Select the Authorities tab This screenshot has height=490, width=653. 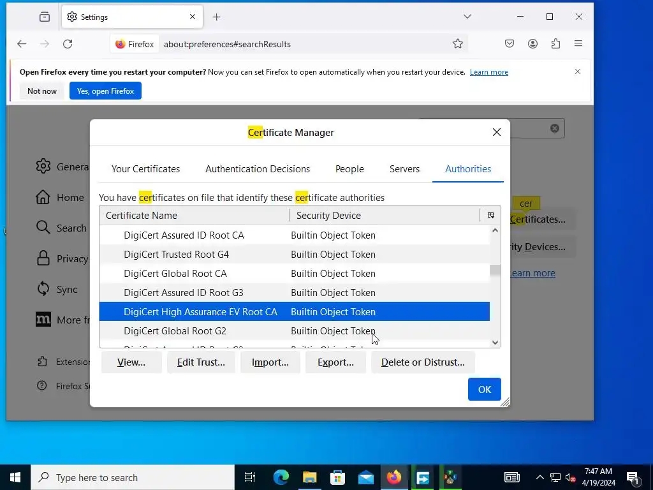pyautogui.click(x=468, y=168)
